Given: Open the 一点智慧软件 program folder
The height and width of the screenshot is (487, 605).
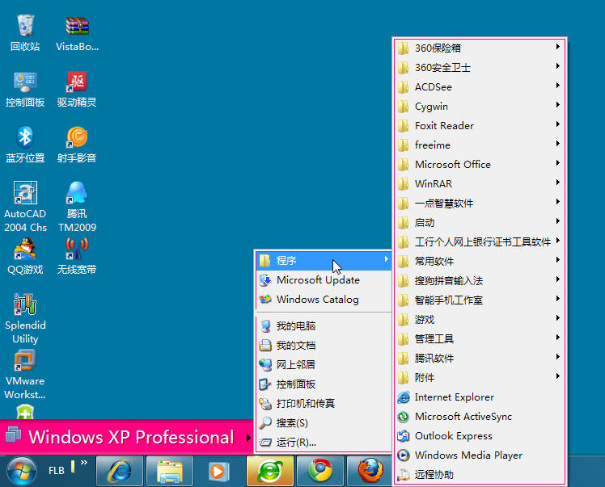Looking at the screenshot, I should (x=480, y=204).
